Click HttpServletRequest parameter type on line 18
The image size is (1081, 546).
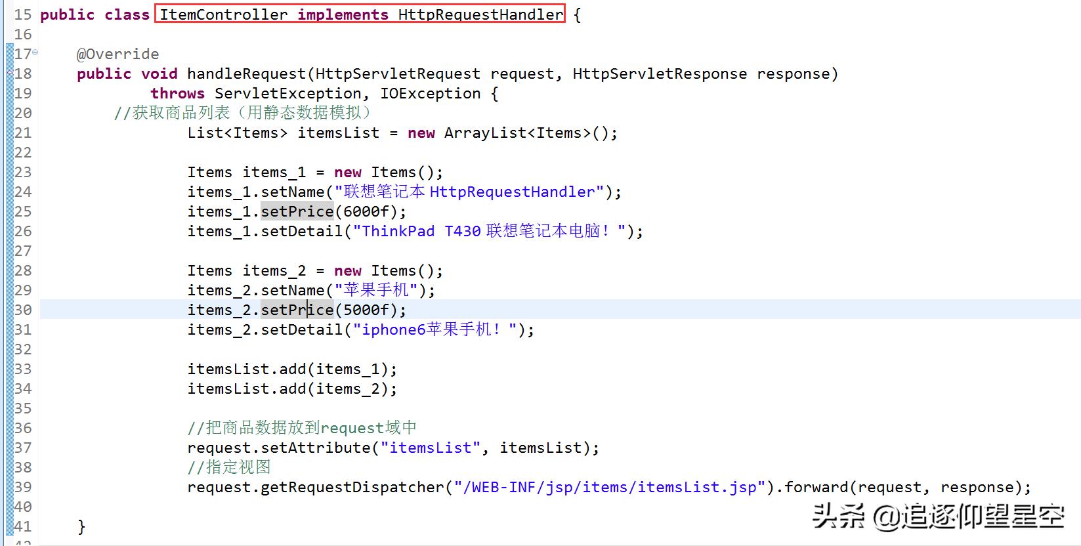point(398,73)
